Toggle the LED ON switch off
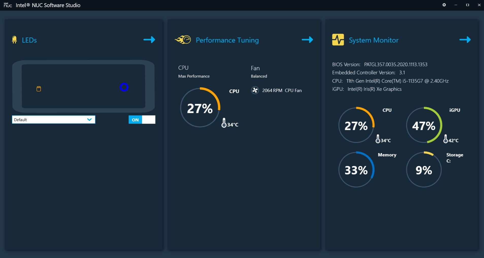Screen dimensions: 484x258 142,120
